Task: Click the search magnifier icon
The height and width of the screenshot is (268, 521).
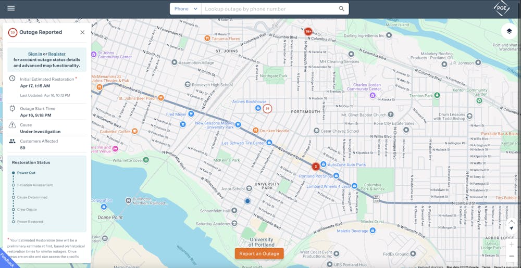Action: click(342, 9)
